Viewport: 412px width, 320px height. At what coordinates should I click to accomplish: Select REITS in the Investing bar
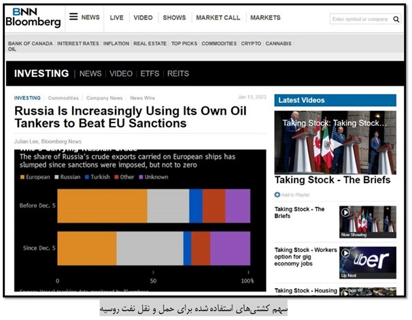(x=178, y=74)
